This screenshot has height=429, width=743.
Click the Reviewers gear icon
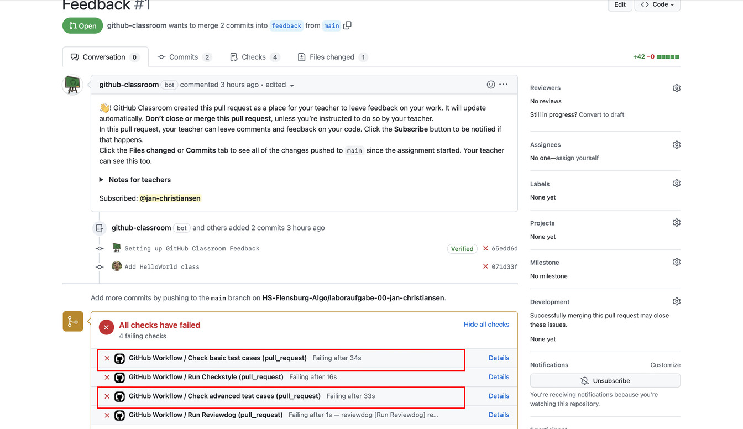(x=676, y=88)
